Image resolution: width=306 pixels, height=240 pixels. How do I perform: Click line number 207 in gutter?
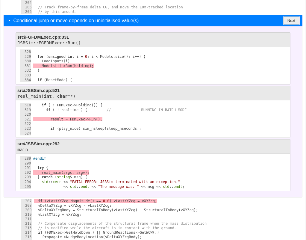(28, 201)
